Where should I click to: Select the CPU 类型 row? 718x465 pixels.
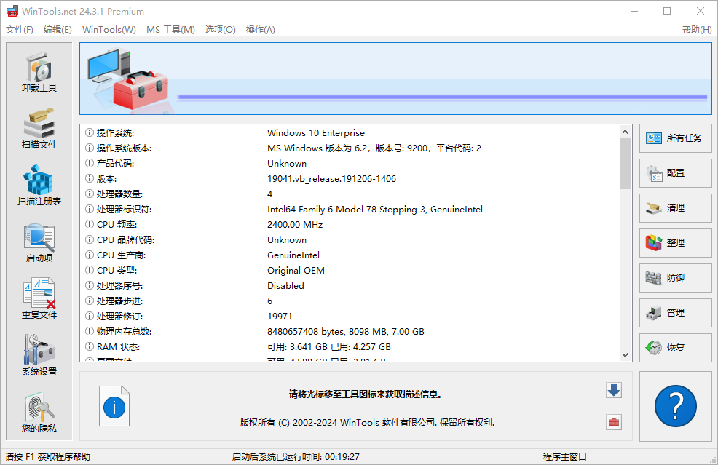pyautogui.click(x=351, y=271)
